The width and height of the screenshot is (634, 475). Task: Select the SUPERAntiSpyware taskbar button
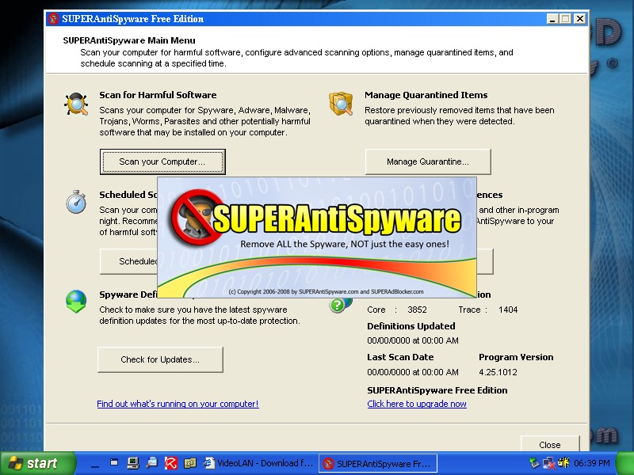tap(376, 463)
